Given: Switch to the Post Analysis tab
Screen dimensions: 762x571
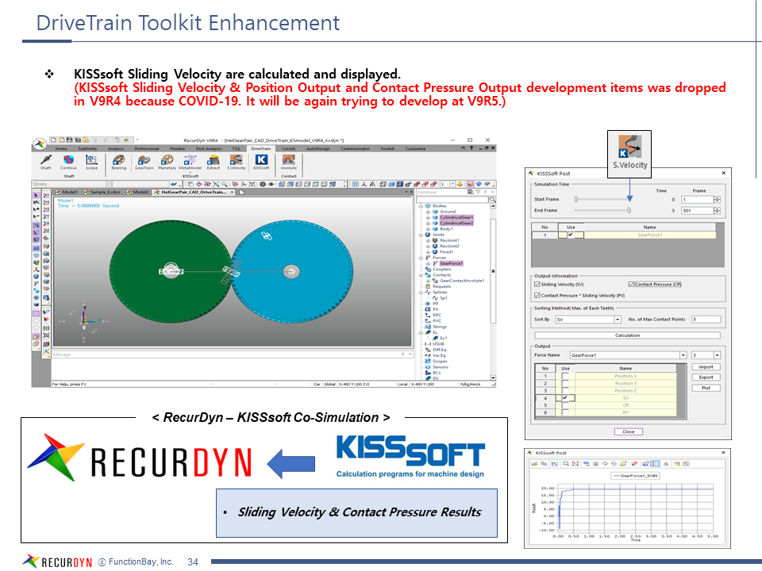Looking at the screenshot, I should click(208, 148).
